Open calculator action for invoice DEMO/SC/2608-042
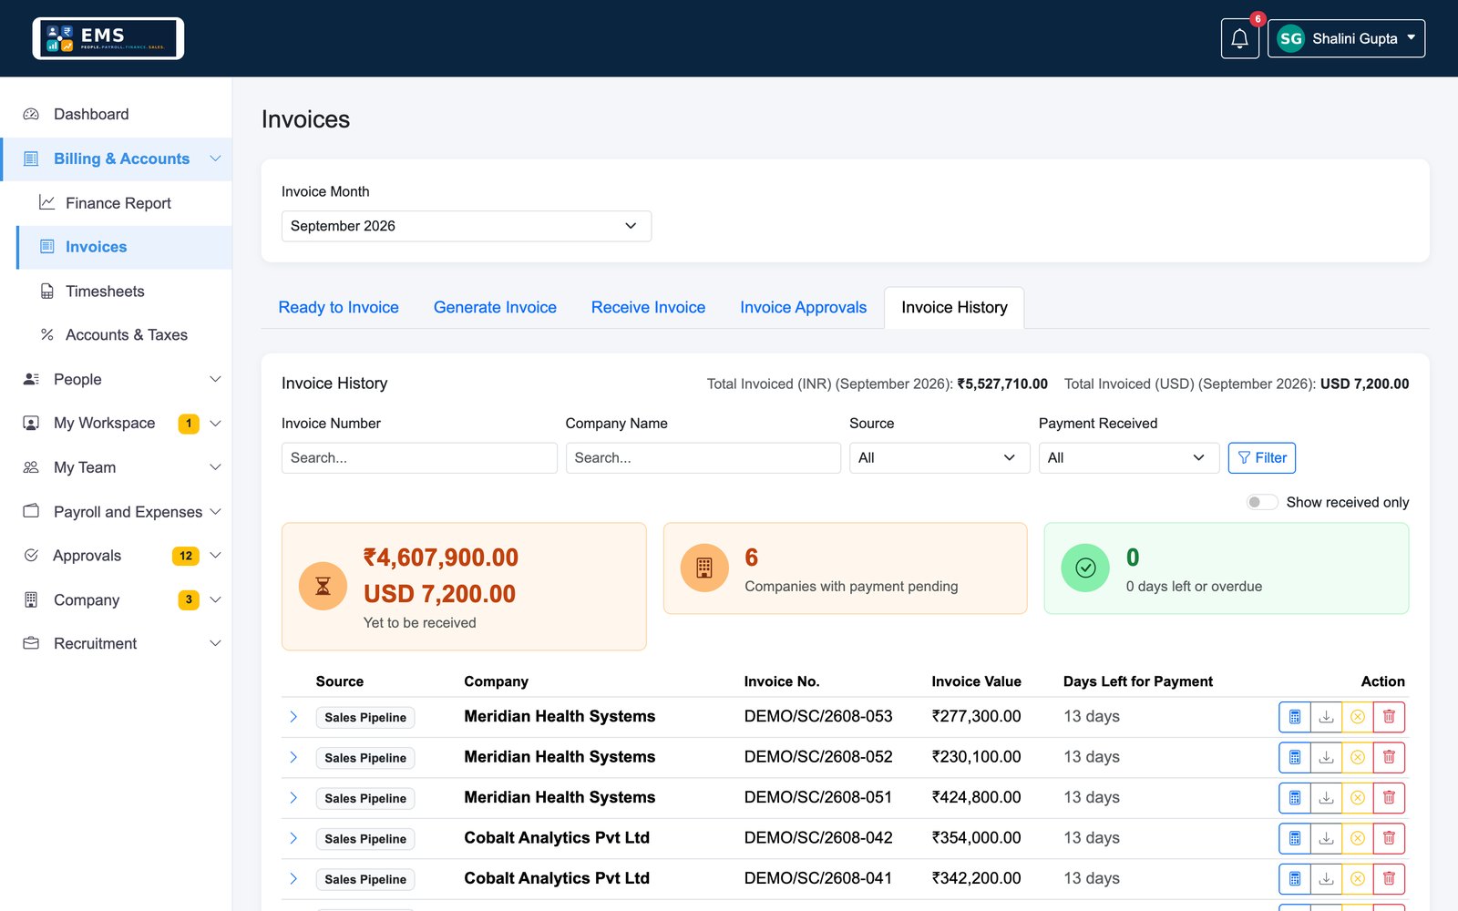The image size is (1458, 911). [x=1295, y=838]
